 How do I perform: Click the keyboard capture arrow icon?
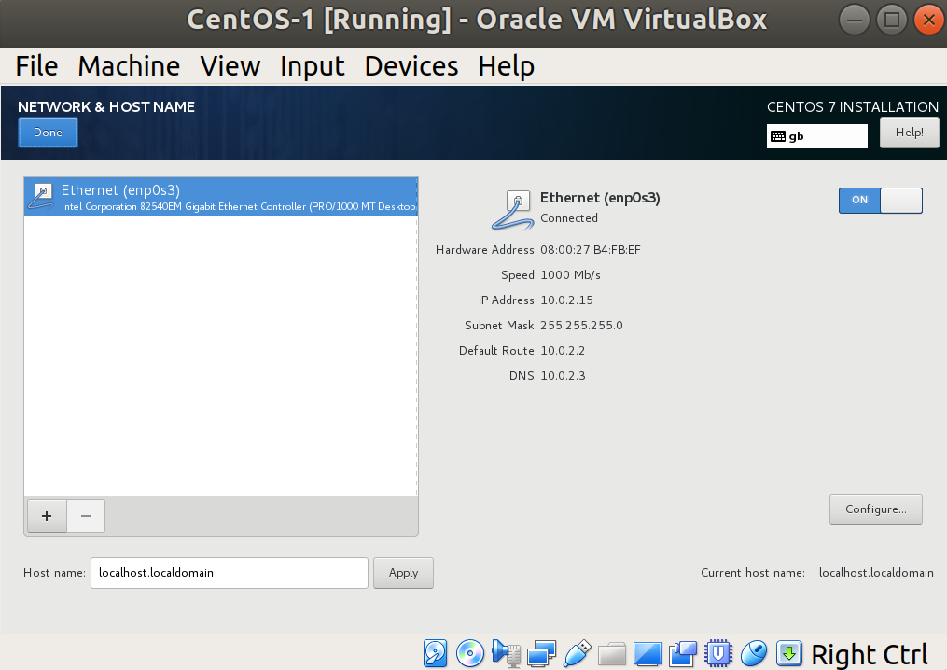788,654
